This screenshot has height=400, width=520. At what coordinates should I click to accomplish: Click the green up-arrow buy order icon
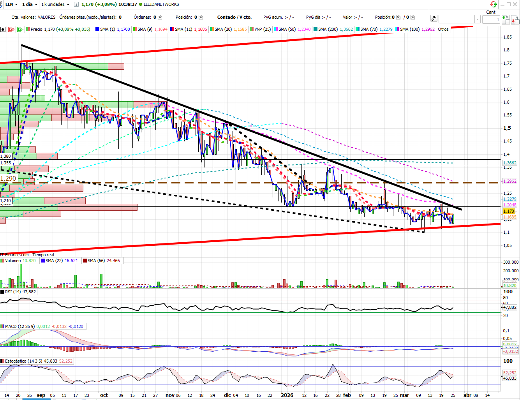(505, 19)
